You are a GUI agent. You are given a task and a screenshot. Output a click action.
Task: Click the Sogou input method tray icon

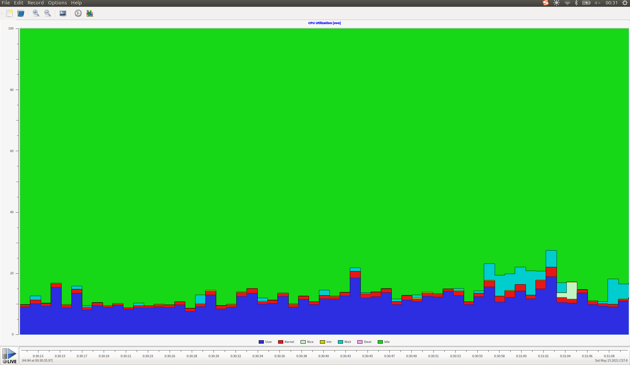tap(546, 3)
